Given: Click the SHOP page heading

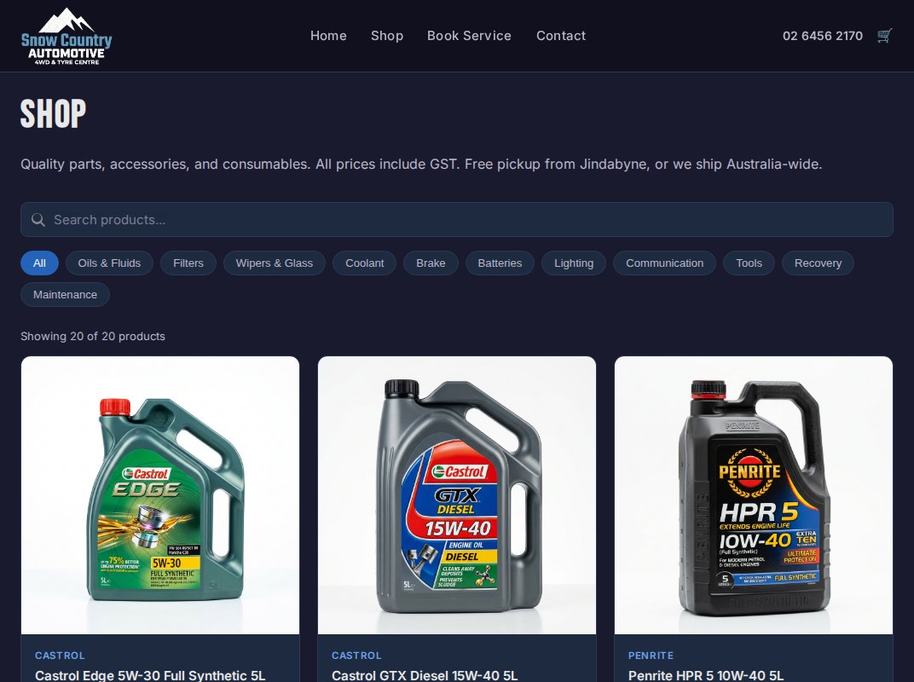Looking at the screenshot, I should click(53, 113).
